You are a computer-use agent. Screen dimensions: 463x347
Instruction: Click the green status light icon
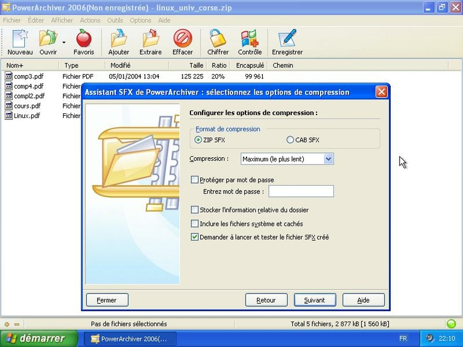click(451, 324)
